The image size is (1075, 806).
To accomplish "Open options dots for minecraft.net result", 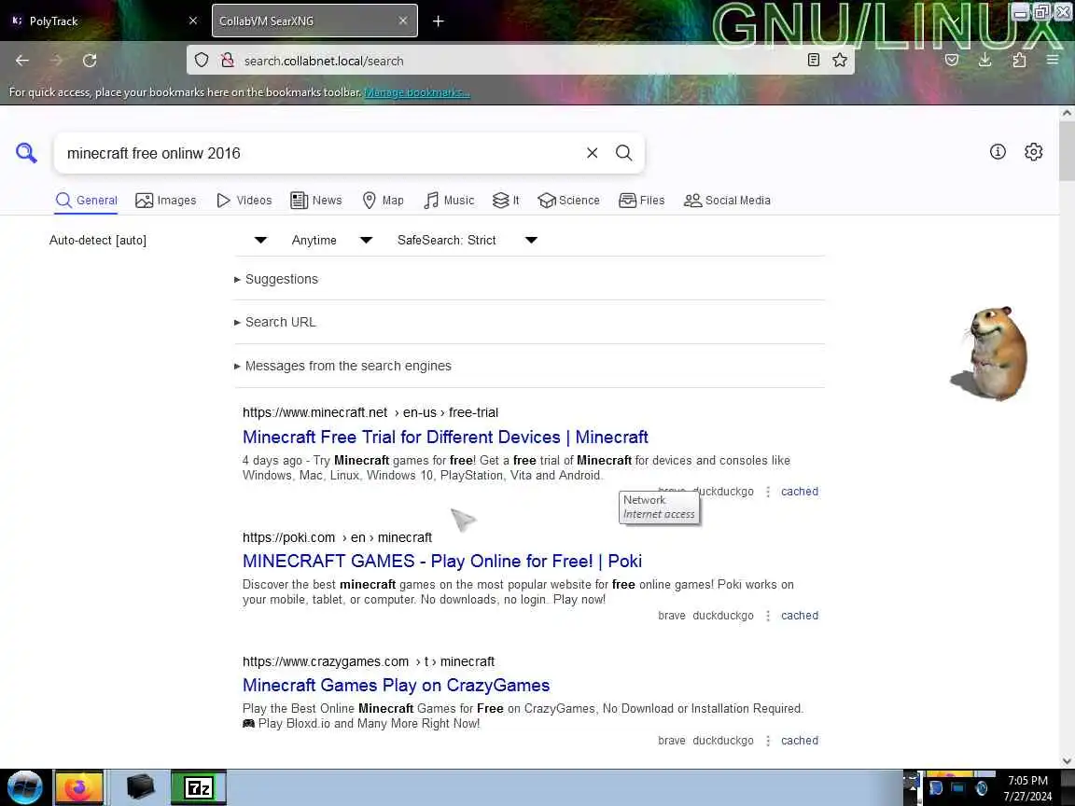I will tap(768, 492).
